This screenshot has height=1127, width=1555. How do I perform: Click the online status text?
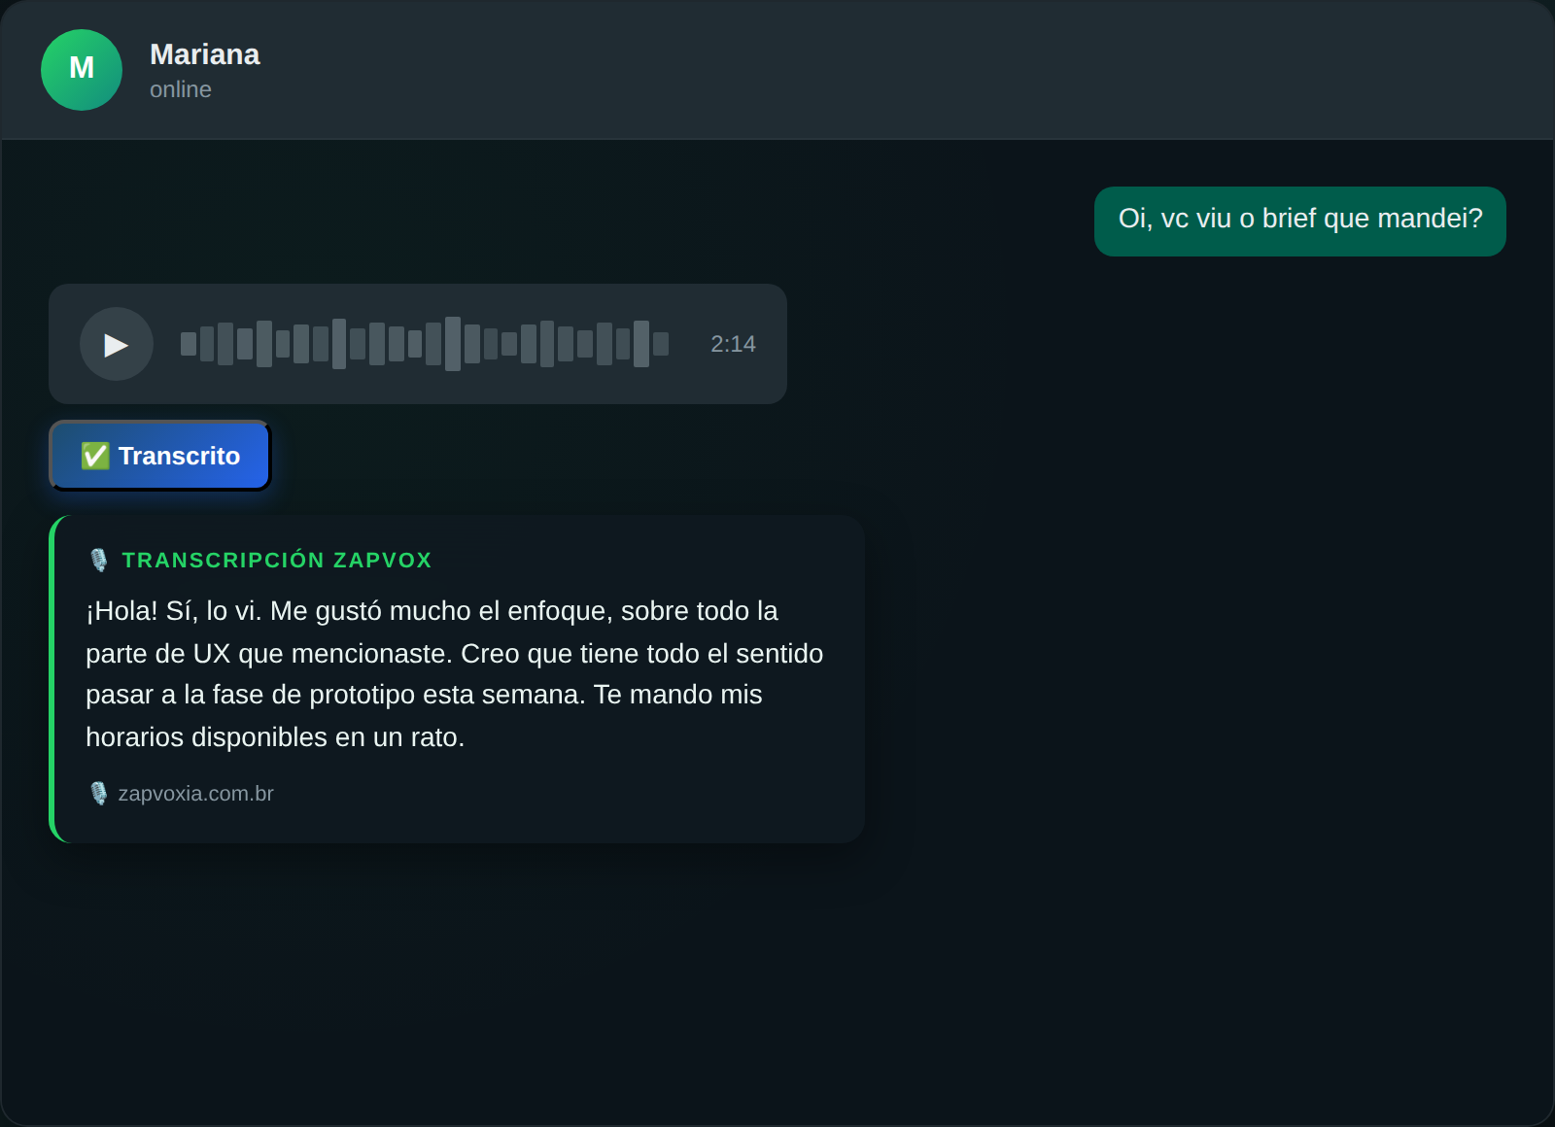point(181,89)
